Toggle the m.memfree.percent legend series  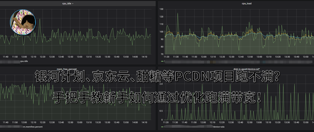click(33, 126)
